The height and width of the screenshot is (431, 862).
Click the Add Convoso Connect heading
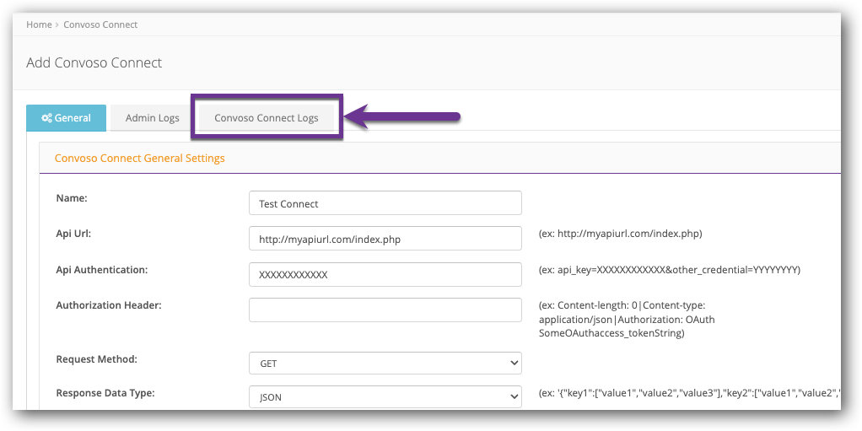(94, 62)
